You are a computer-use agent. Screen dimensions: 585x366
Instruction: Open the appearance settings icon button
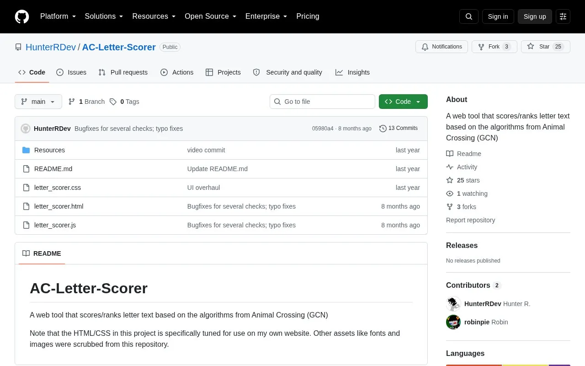(x=563, y=16)
